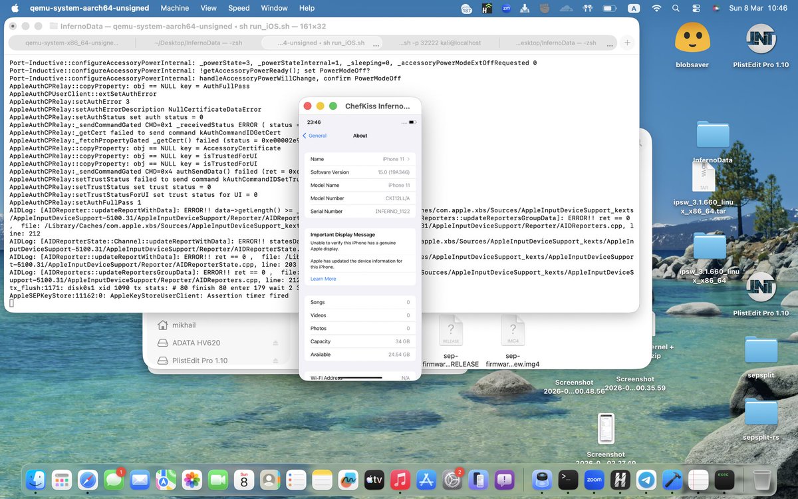Switch to qemu-system-x86_64-unsigne... terminal tab
This screenshot has height=499, width=798.
(x=72, y=43)
